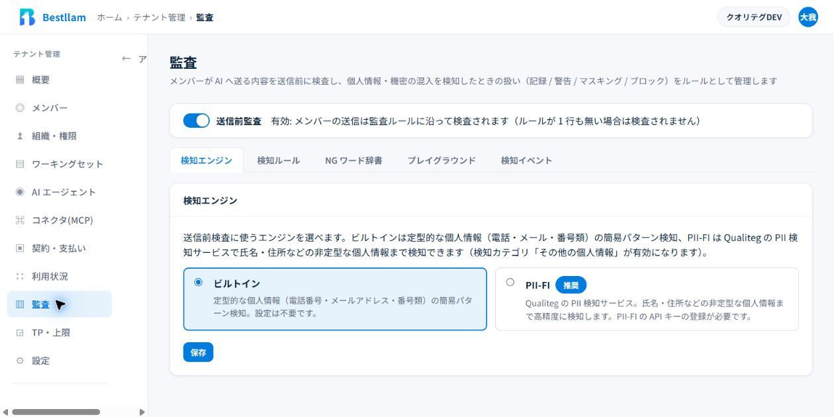
Task: Switch to the 検知ルール tab
Action: click(x=279, y=160)
